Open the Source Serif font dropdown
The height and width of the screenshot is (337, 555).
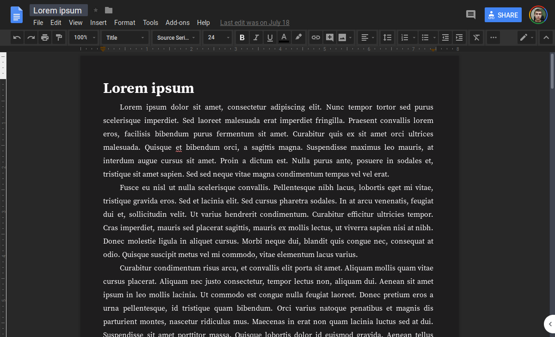coord(176,37)
